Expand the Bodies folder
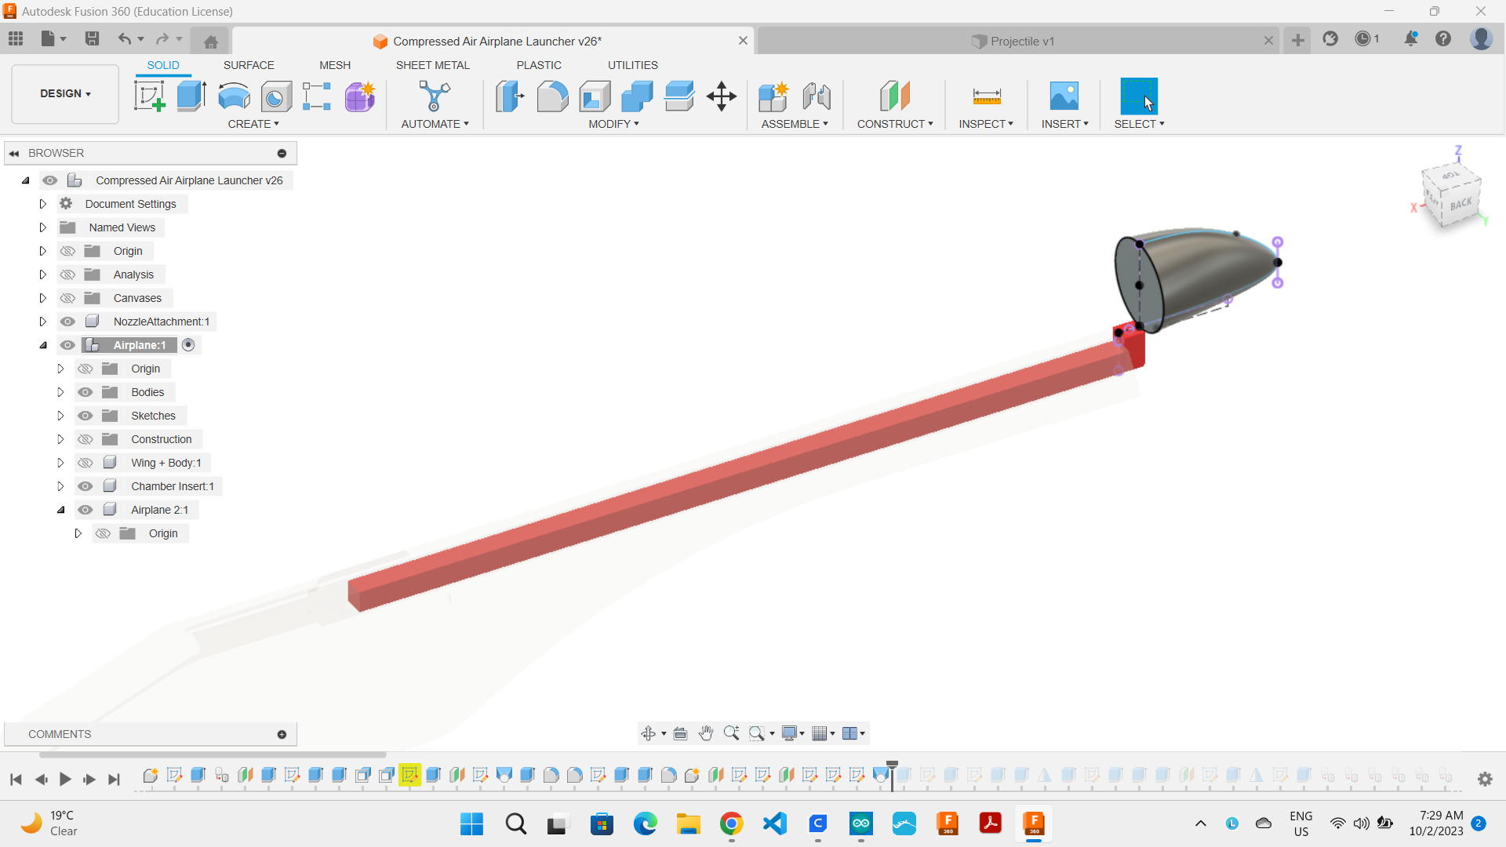The height and width of the screenshot is (847, 1506). pos(60,392)
